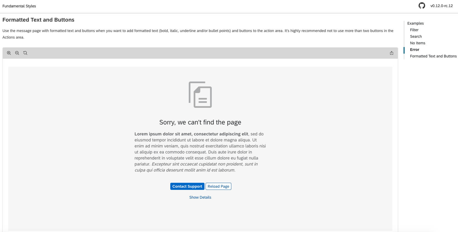
Task: Jump to the Search example
Action: [416, 36]
